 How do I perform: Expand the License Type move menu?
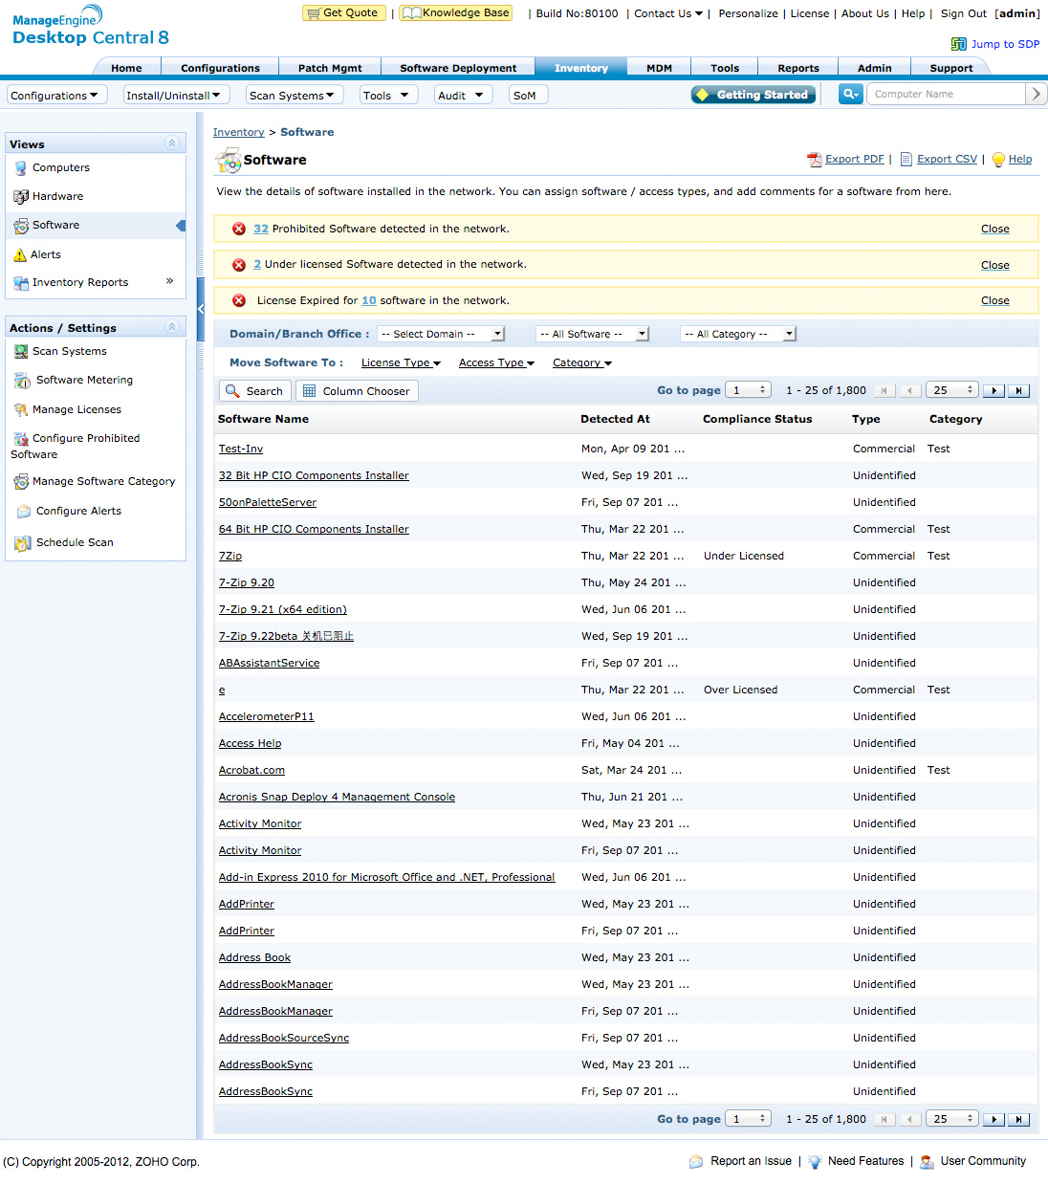pos(401,363)
